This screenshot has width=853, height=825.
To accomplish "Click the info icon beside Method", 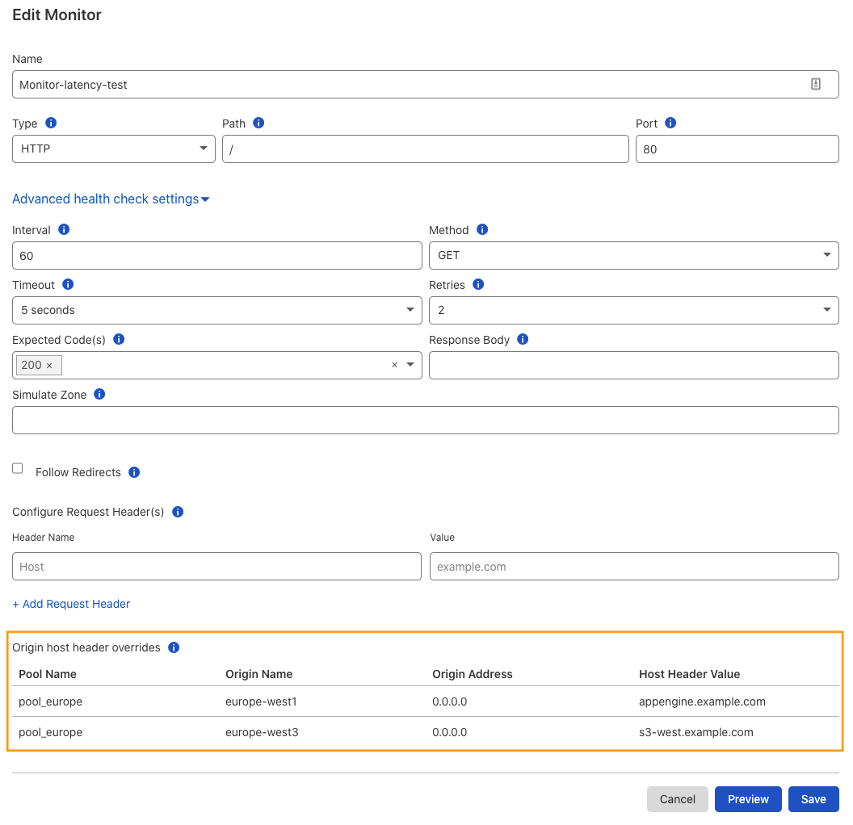I will [x=482, y=229].
